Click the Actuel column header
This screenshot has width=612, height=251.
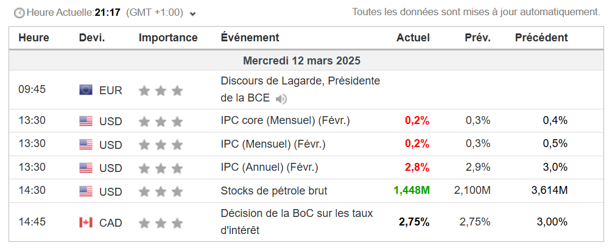tap(413, 38)
